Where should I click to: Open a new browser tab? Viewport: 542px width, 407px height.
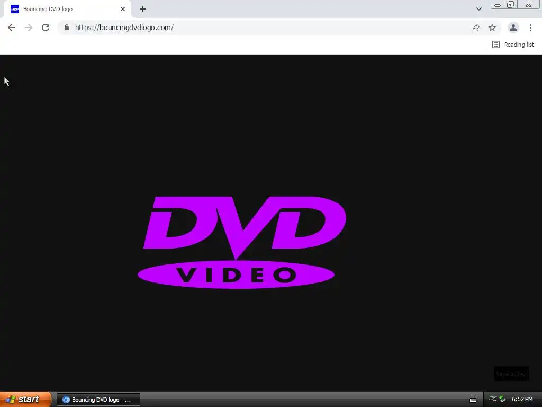pos(143,9)
